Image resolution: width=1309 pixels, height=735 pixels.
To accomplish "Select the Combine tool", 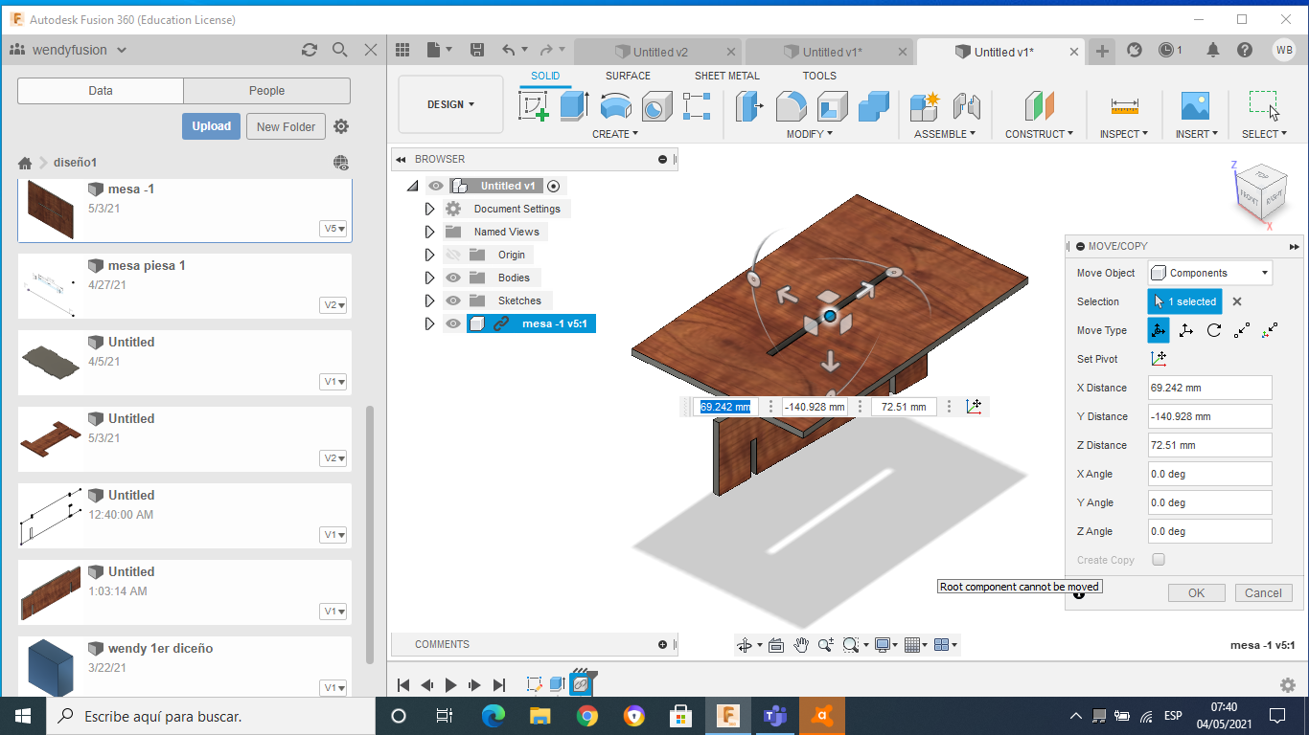I will 874,106.
